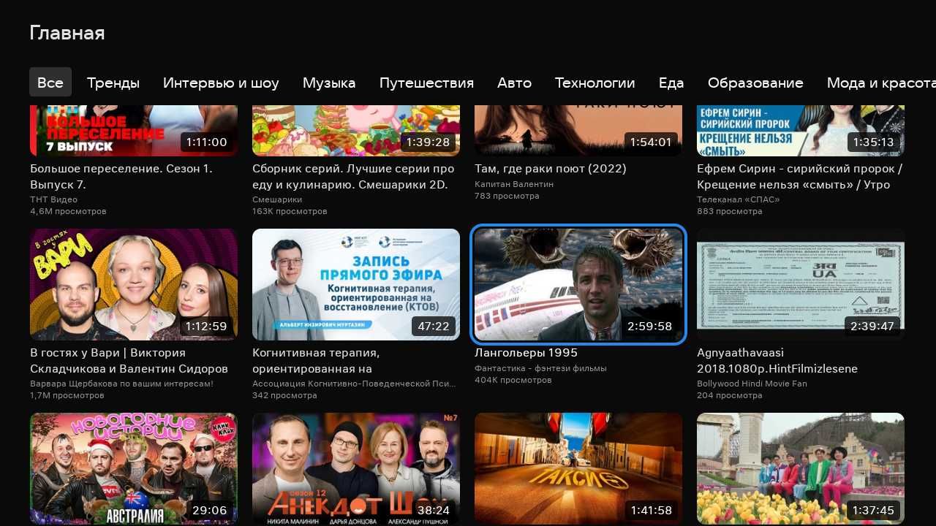
Task: Click the 29:06 duration badge
Action: click(x=210, y=510)
